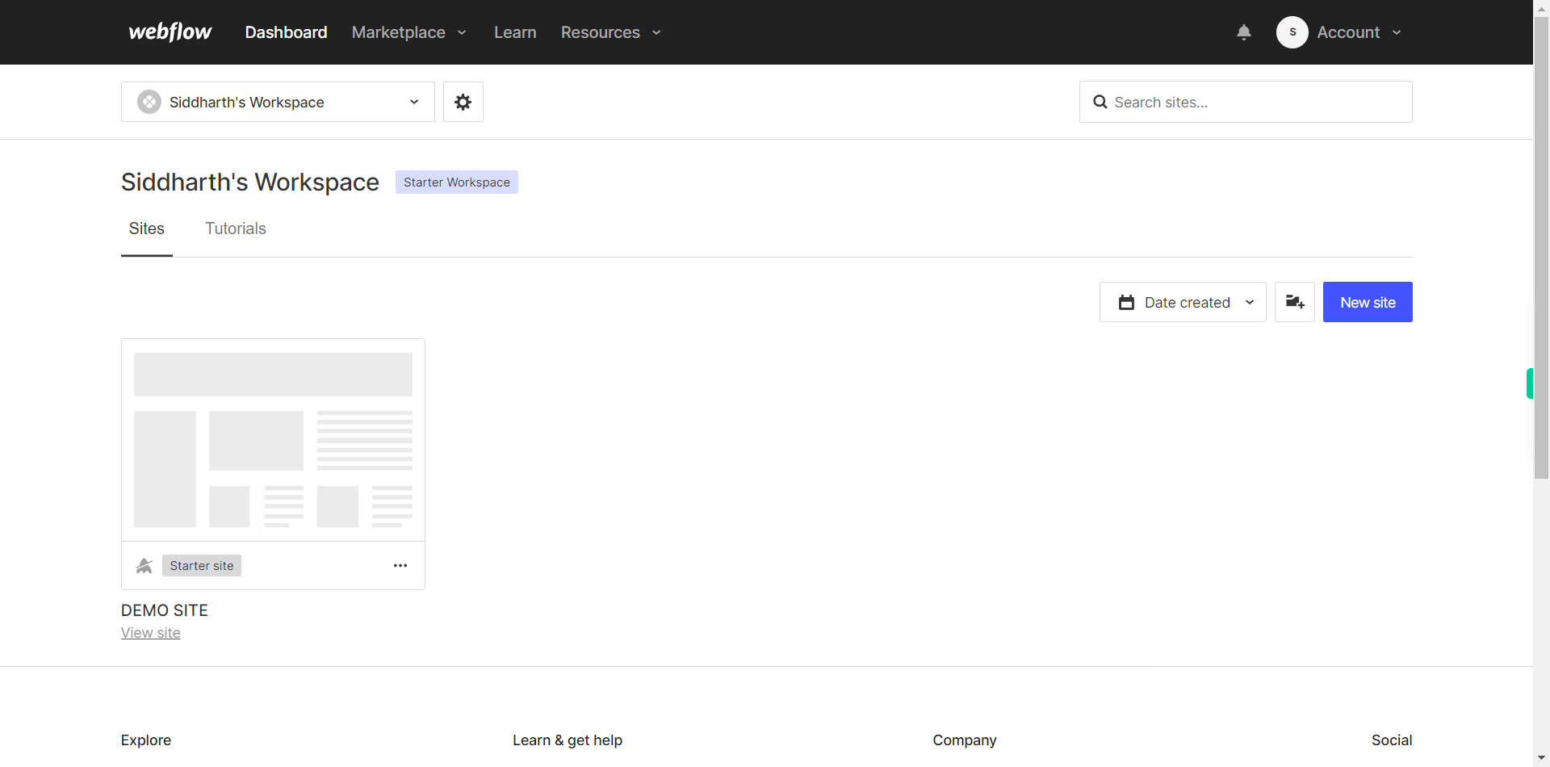This screenshot has height=767, width=1550.
Task: Click the Social footer heading
Action: pos(1392,740)
